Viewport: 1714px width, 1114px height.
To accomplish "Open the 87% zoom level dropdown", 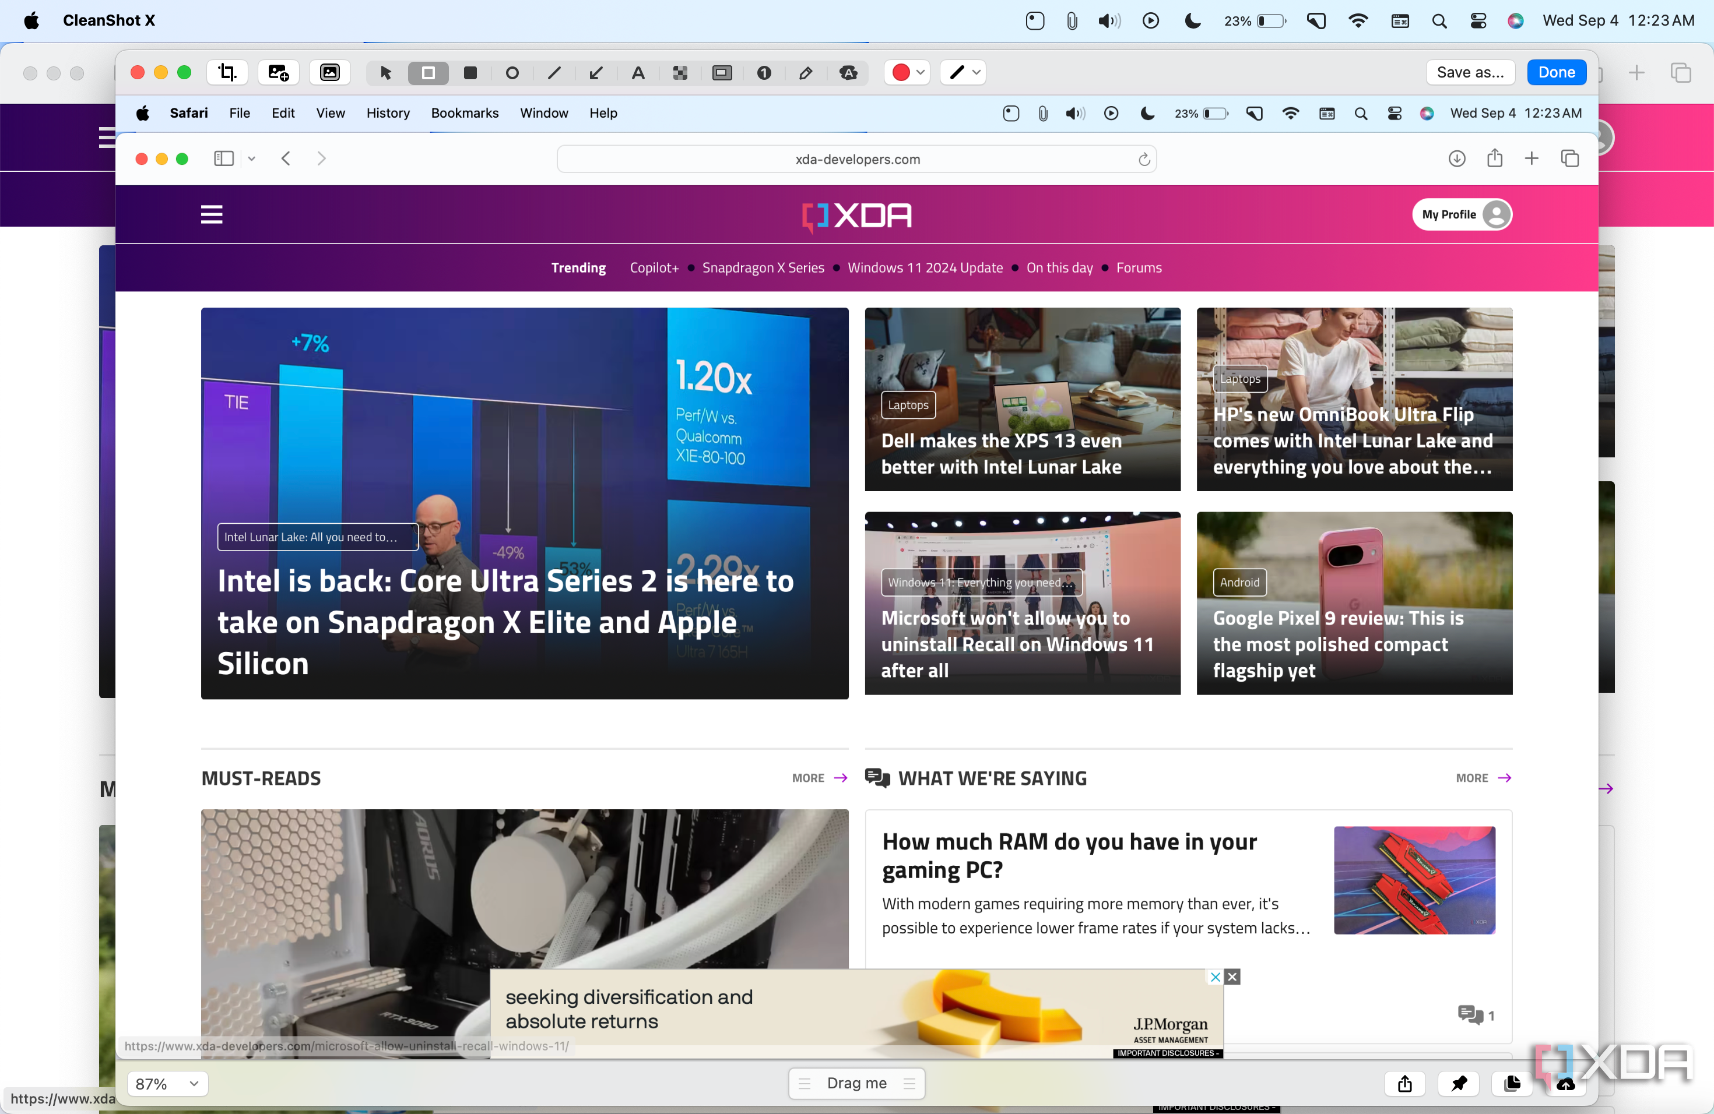I will [167, 1083].
